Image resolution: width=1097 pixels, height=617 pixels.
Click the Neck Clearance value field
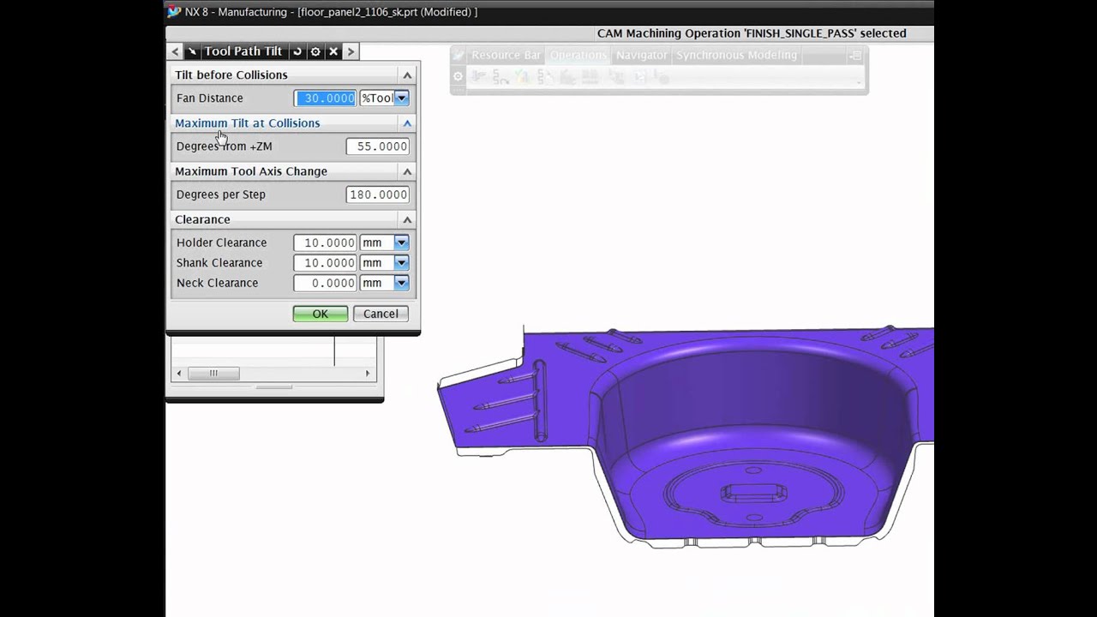pyautogui.click(x=325, y=283)
